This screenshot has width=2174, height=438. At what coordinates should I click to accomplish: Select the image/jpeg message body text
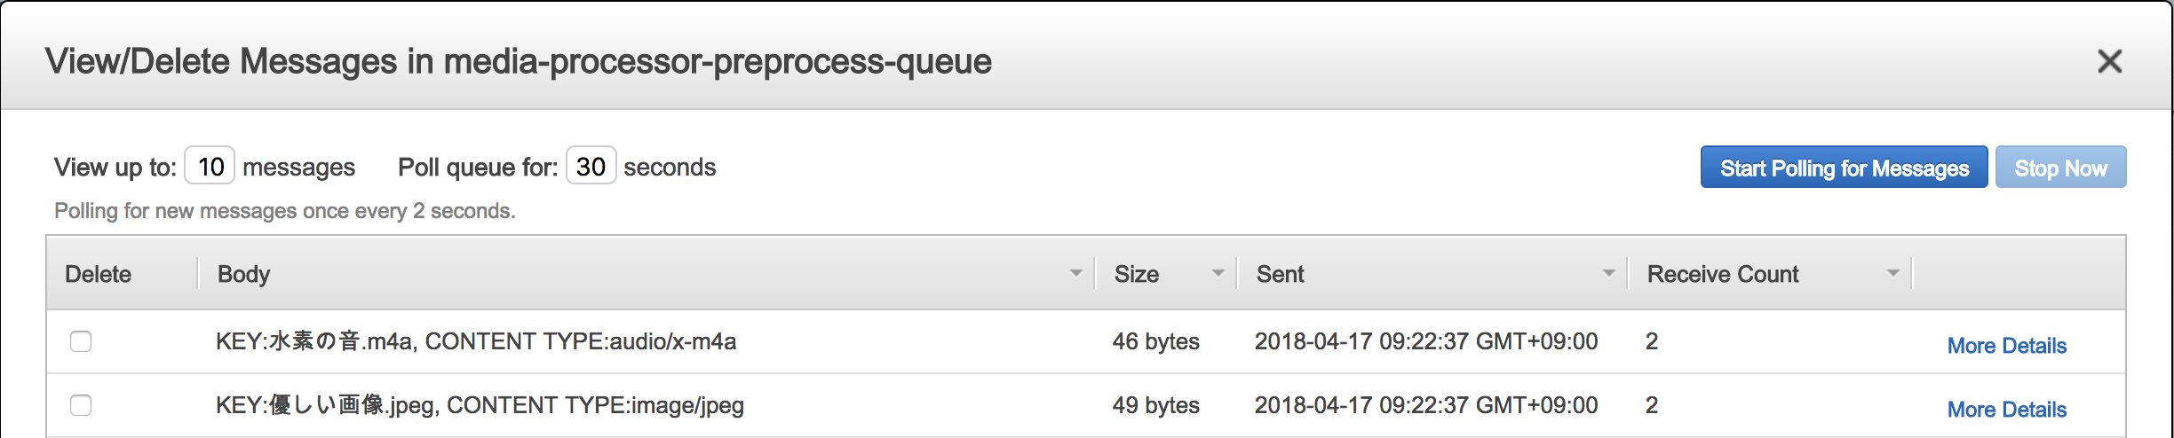tap(480, 405)
